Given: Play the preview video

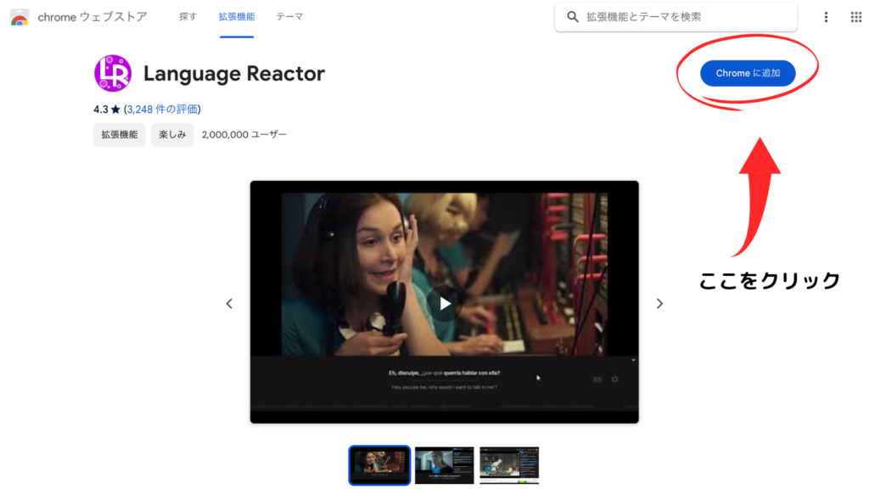Looking at the screenshot, I should (x=445, y=303).
